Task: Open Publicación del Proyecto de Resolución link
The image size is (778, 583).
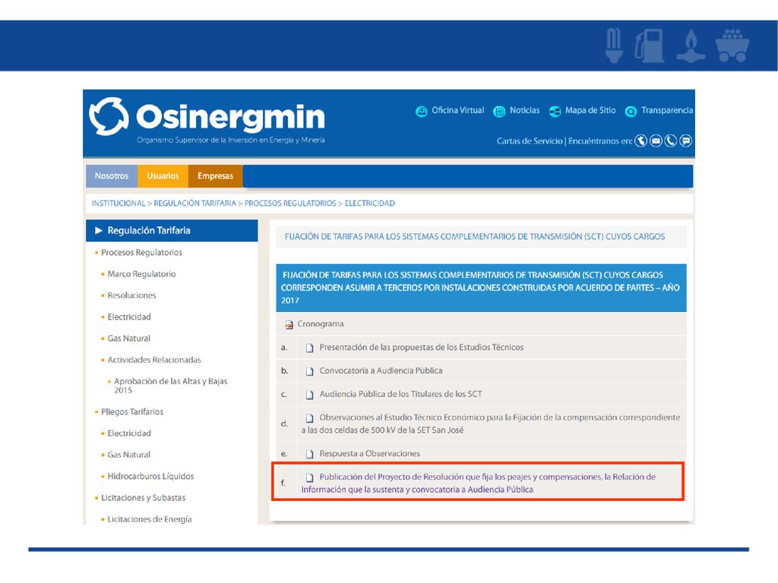Action: 479,483
